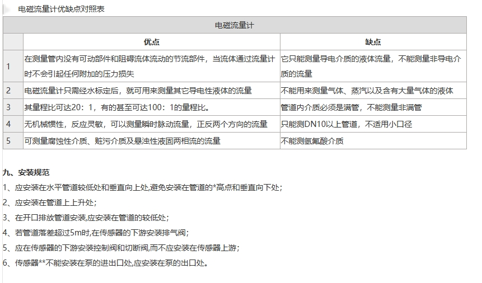Image resolution: width=482 pixels, height=283 pixels.
Task: Select the cell about 腐蚀性介质 measurement
Action: coord(151,140)
